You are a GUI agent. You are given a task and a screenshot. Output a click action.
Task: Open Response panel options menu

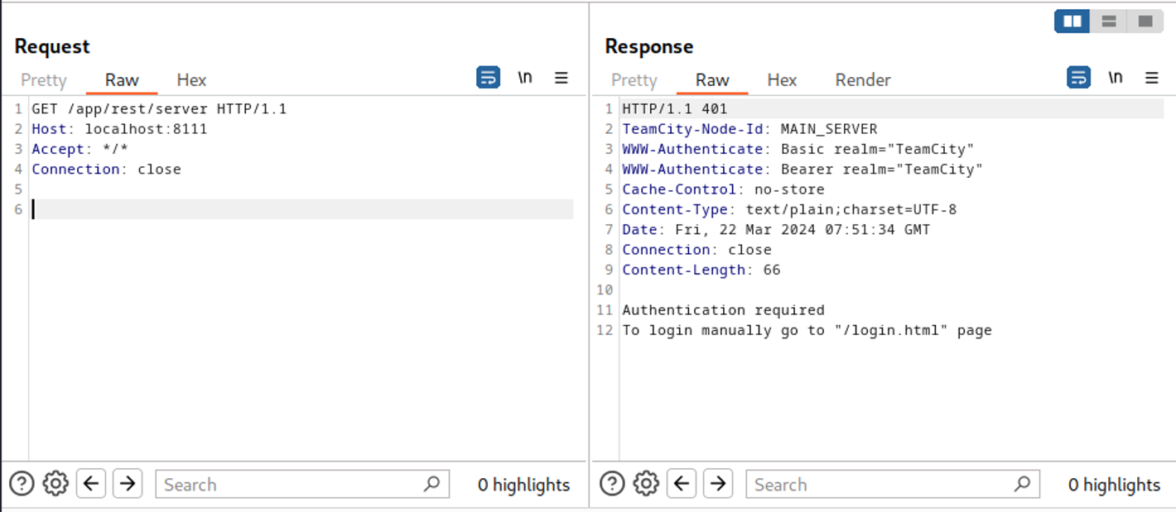click(x=1152, y=78)
